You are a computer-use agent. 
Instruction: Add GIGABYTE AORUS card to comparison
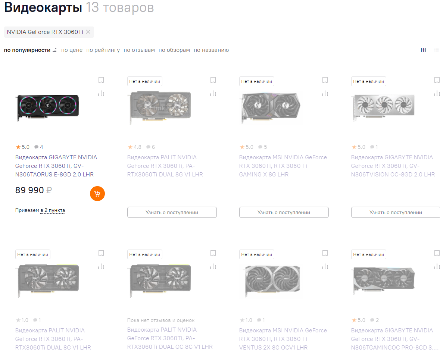pyautogui.click(x=101, y=93)
